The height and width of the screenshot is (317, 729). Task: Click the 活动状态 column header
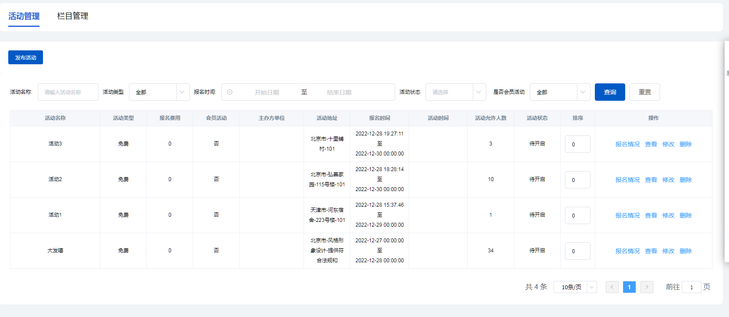[x=537, y=118]
